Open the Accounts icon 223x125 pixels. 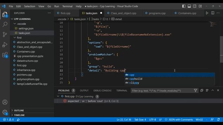coord(5,102)
